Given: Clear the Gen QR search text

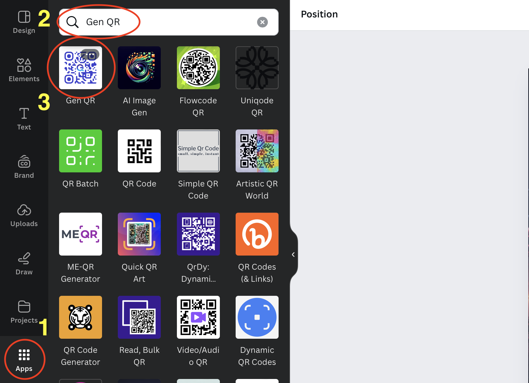Looking at the screenshot, I should point(262,22).
